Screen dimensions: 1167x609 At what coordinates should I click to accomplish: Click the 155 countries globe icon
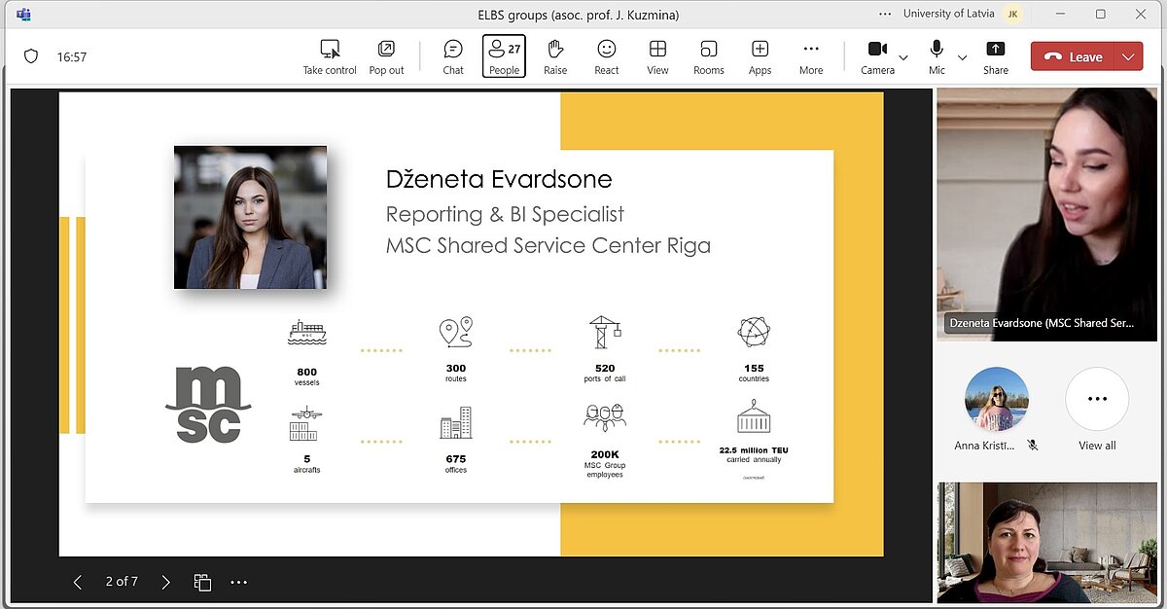(x=754, y=332)
